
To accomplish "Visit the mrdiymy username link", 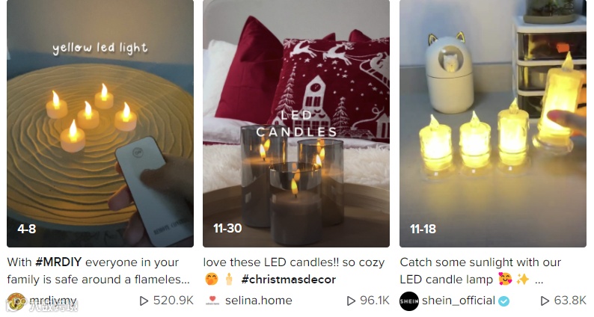I will (x=53, y=301).
